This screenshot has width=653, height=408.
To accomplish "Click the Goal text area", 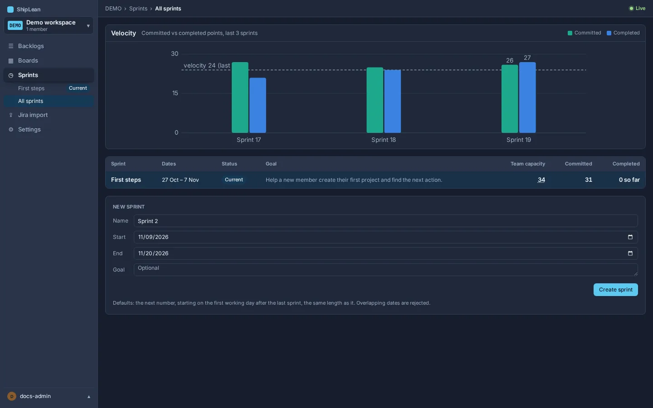I will (385, 270).
